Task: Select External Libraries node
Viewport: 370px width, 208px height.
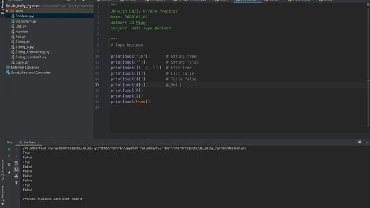Action: coord(25,68)
